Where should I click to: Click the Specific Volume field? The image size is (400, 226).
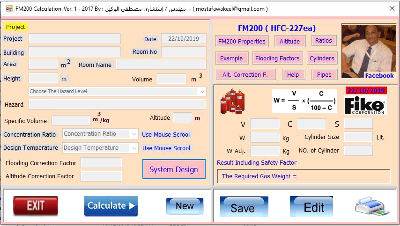(71, 121)
